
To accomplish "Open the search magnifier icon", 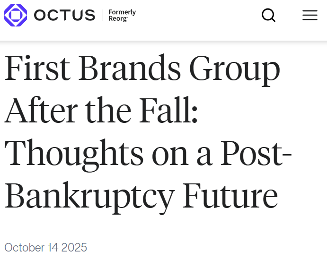I will click(268, 15).
